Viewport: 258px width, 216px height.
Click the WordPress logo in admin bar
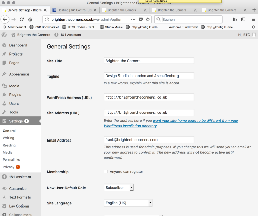pyautogui.click(x=4, y=35)
